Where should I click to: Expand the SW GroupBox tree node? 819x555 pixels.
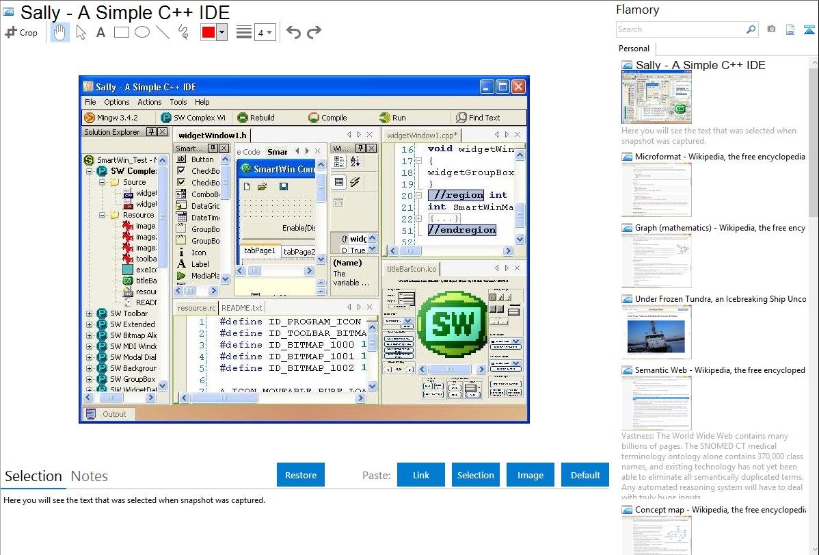tap(90, 380)
